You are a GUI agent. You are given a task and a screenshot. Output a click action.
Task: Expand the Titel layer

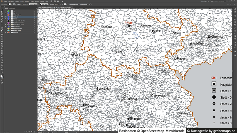[x=10, y=11]
